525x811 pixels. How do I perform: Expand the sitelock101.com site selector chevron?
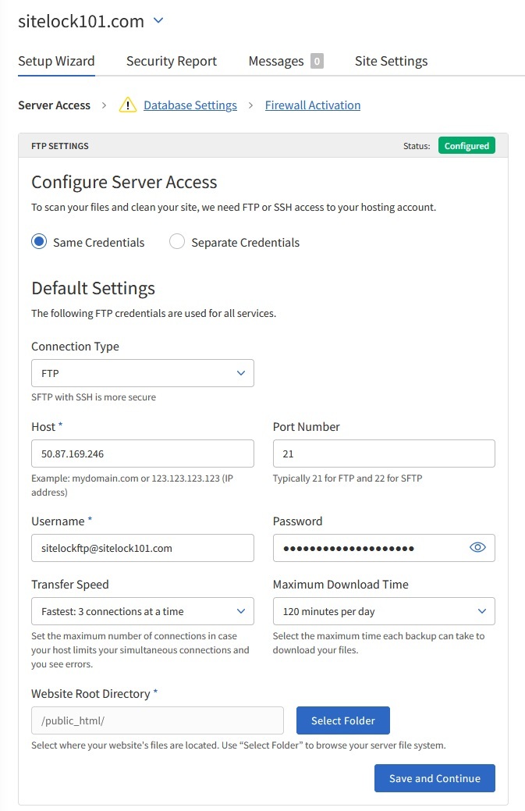pos(158,21)
